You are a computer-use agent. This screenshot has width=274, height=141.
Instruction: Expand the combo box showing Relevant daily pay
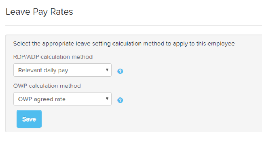coord(63,70)
